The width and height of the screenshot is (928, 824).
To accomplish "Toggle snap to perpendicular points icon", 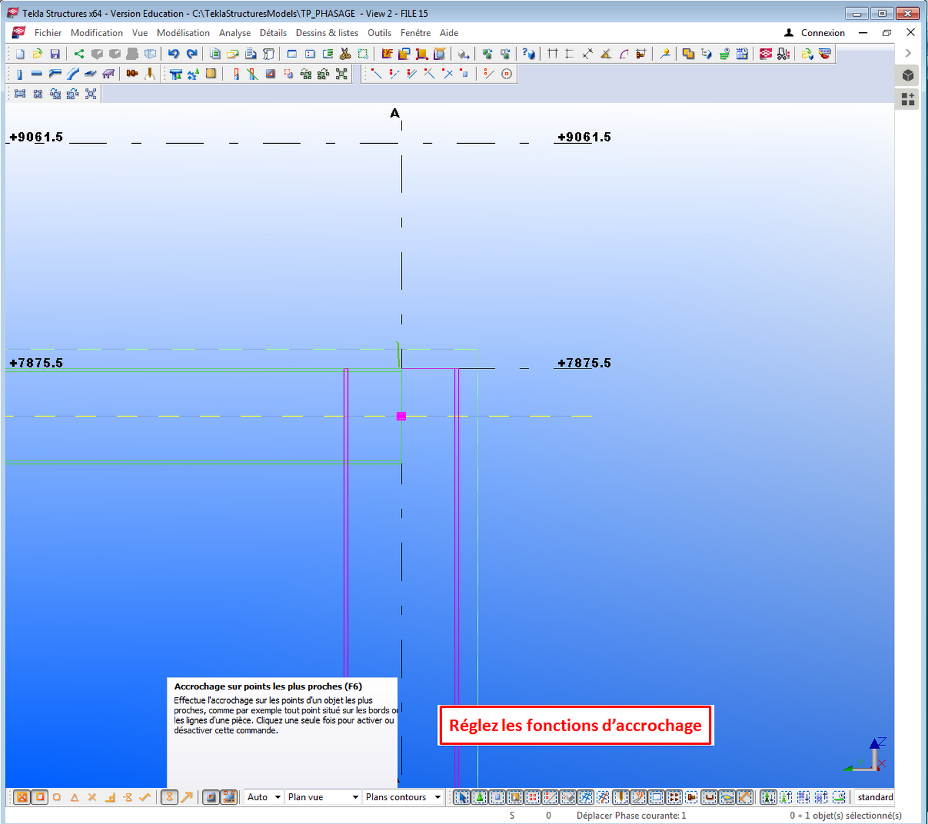I will [x=110, y=797].
